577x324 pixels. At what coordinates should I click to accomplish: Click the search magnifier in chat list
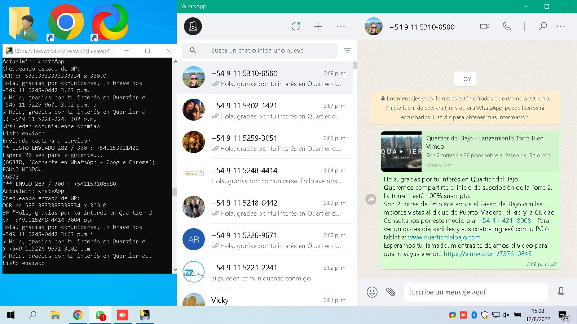pos(193,50)
